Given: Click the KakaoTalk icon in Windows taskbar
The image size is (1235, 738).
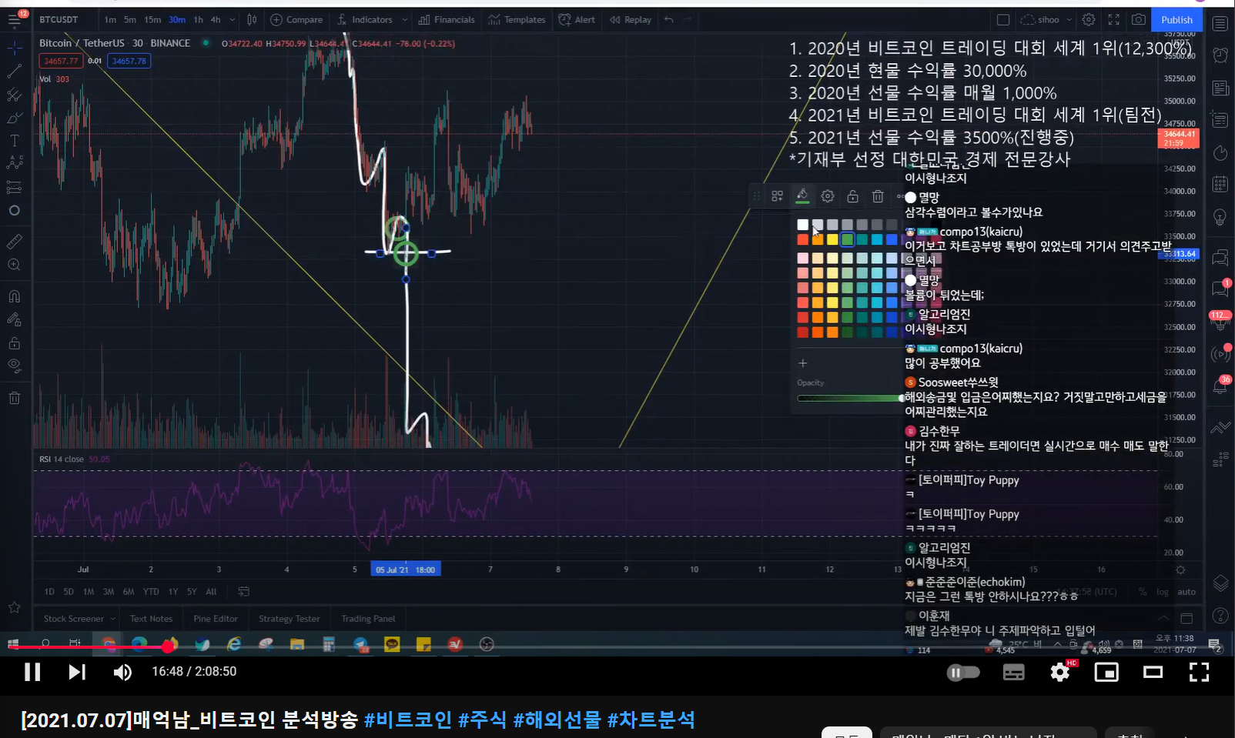Looking at the screenshot, I should [x=392, y=644].
